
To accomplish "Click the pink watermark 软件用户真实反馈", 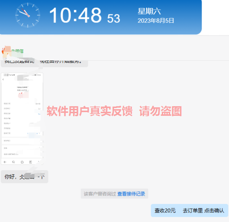I will [89, 111].
